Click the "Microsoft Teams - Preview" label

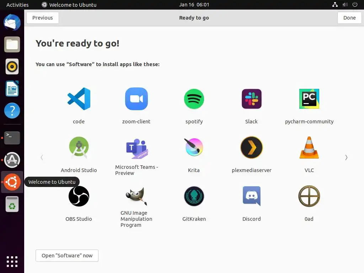[x=137, y=170]
